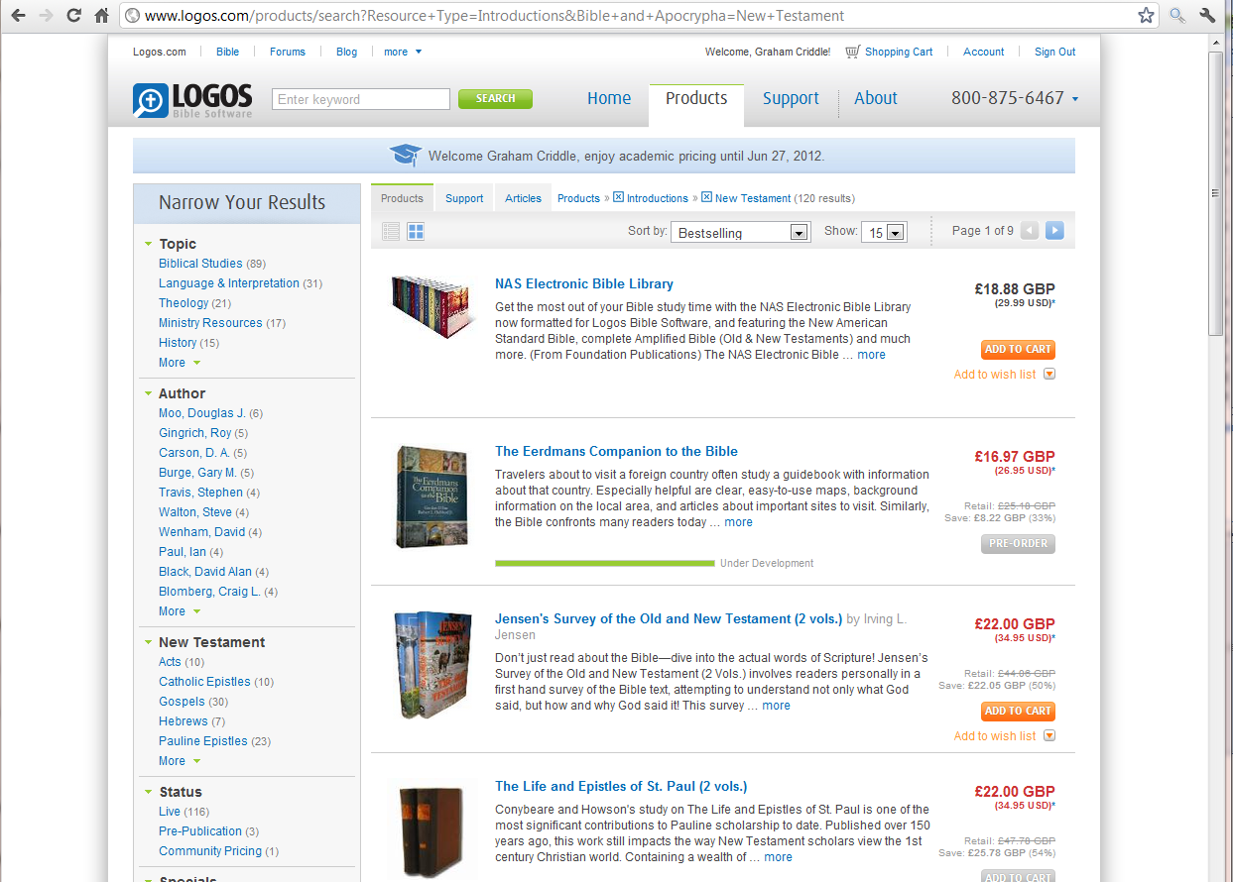Image resolution: width=1233 pixels, height=882 pixels.
Task: Bookmark page with star icon
Action: [x=1146, y=16]
